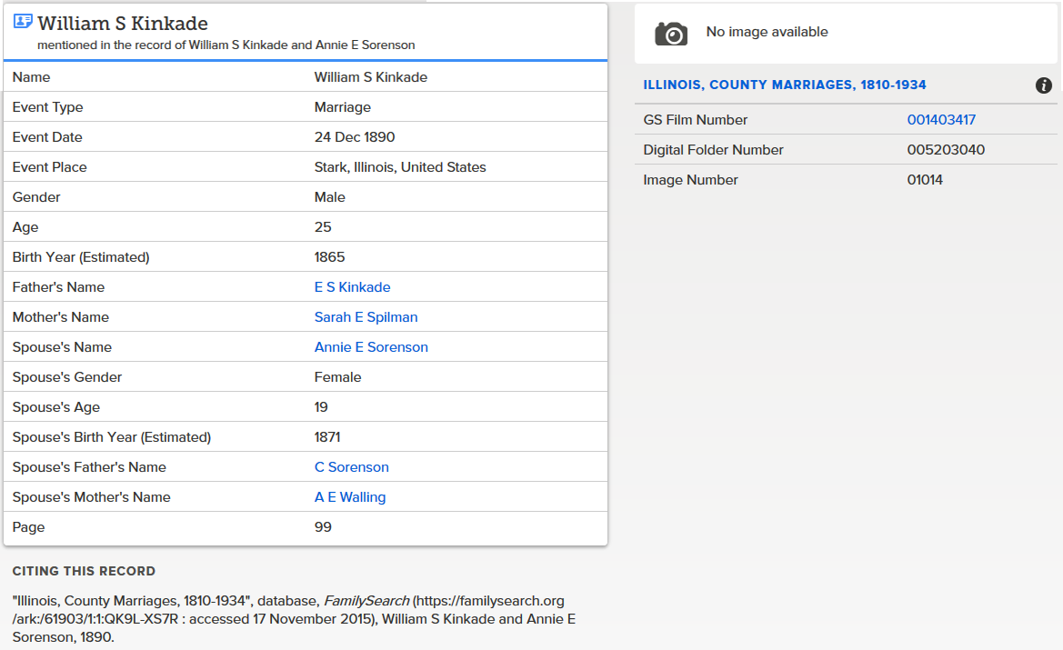
Task: Open mother's record Sarah E Spilman
Action: coord(366,317)
